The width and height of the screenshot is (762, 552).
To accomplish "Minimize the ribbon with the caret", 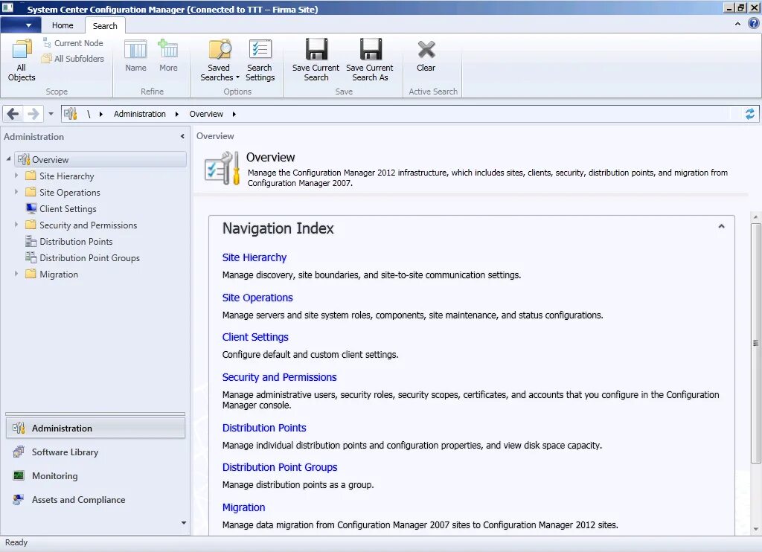I will click(x=737, y=24).
